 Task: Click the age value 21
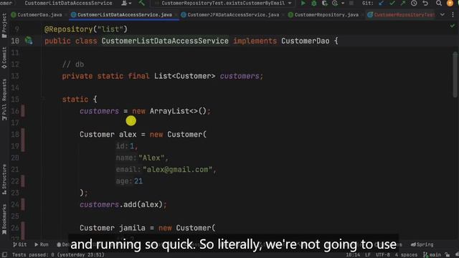click(x=138, y=181)
